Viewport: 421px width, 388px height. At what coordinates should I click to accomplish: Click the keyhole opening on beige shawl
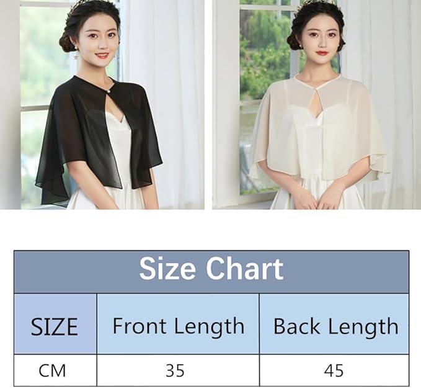[x=317, y=106]
